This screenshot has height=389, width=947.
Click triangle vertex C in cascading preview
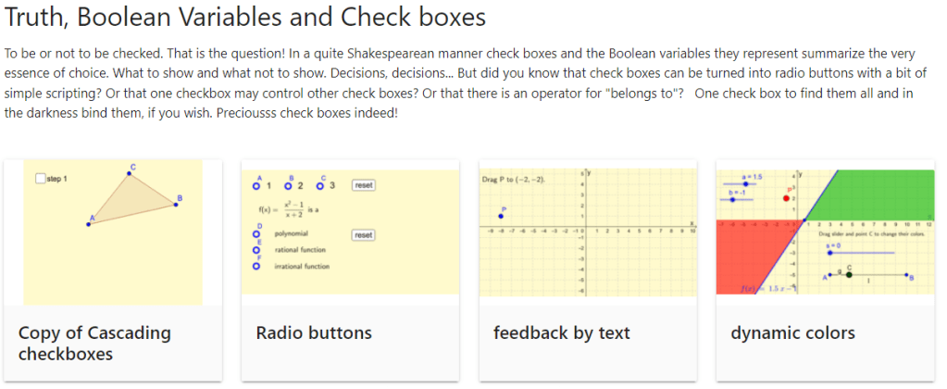pos(131,173)
